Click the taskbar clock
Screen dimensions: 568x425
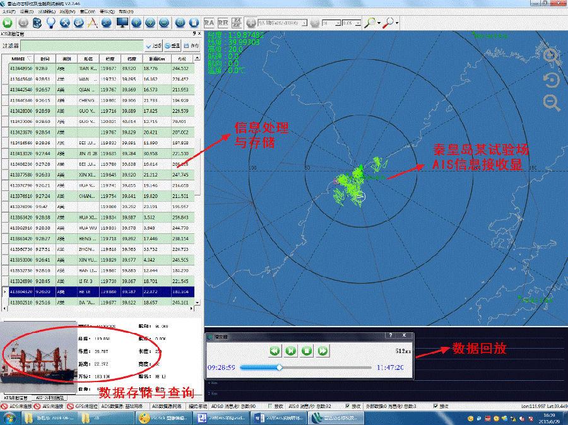(x=550, y=418)
